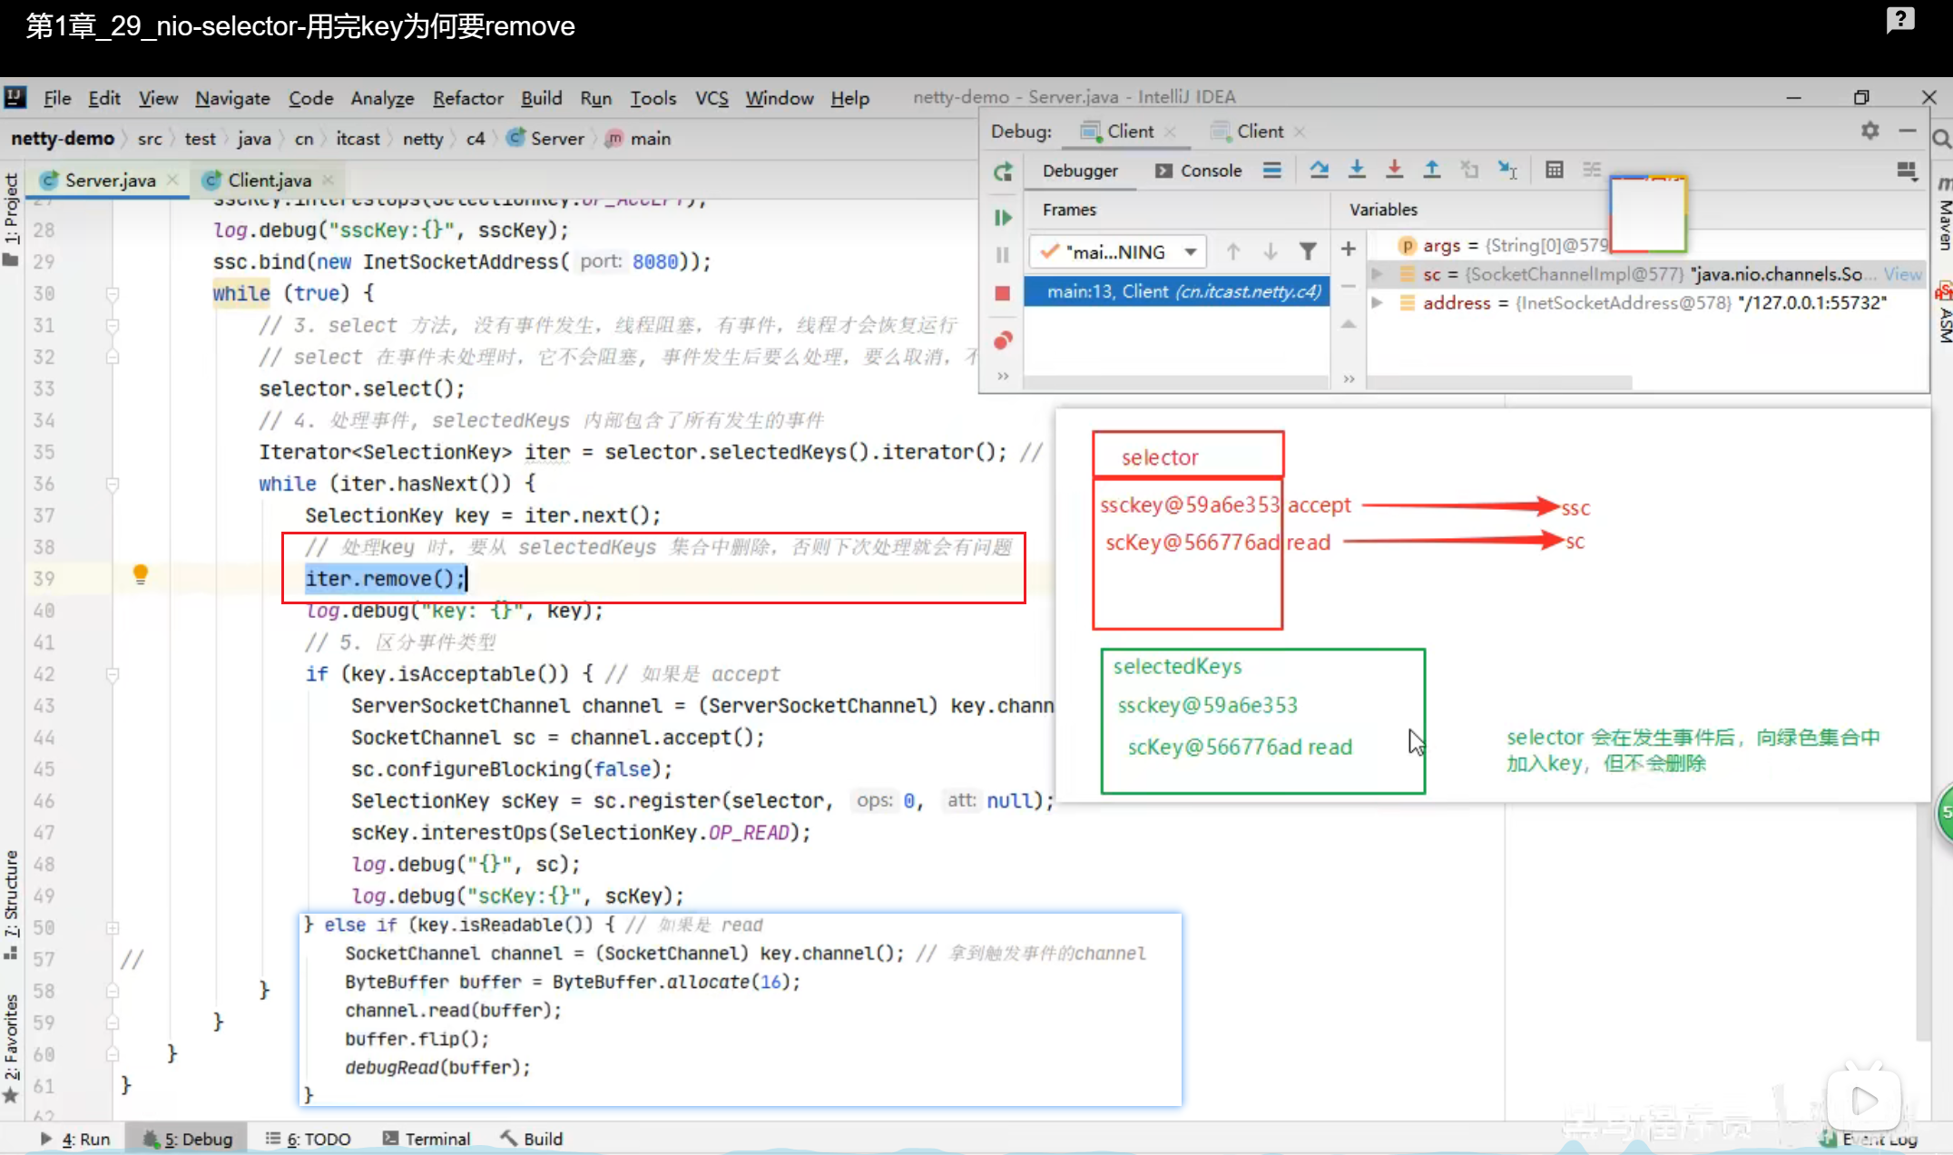Click the main method breadcrumb

640,138
